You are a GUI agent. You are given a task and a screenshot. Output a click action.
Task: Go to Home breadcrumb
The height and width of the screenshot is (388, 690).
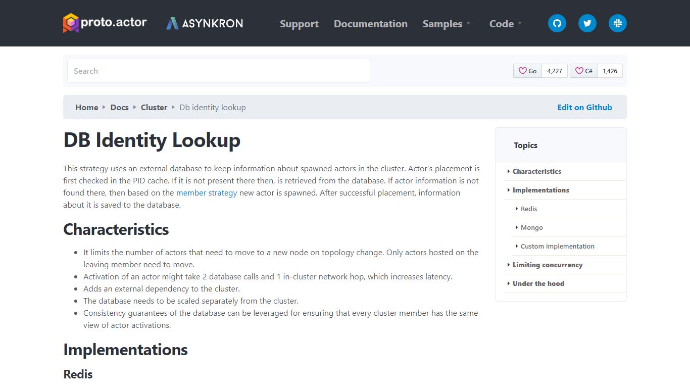[x=87, y=107]
